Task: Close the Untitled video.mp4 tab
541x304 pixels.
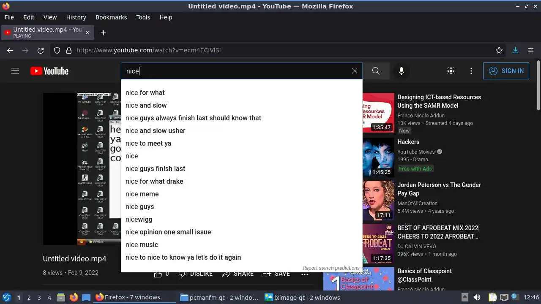Action: pos(87,33)
